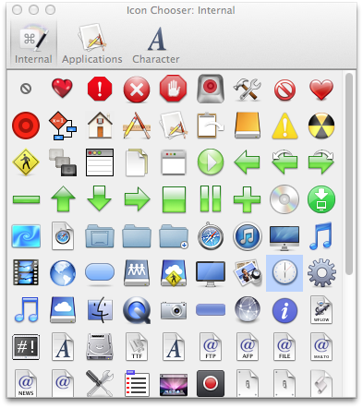Pick the black record button icon
363x408 pixels.
[211, 383]
